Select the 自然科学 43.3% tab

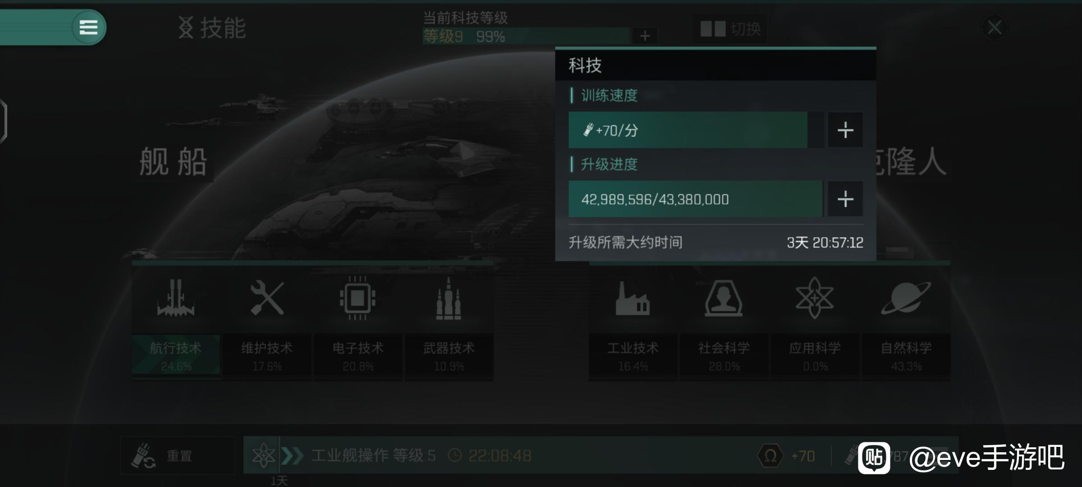click(x=906, y=356)
